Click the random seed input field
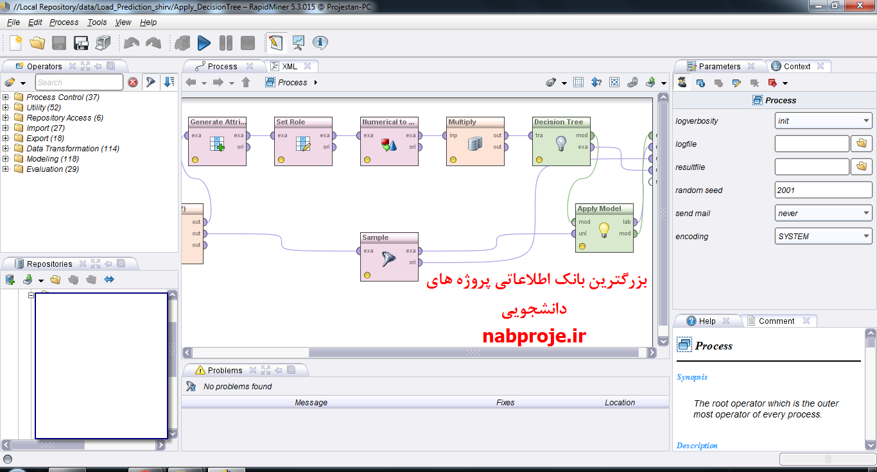877x472 pixels. (823, 190)
